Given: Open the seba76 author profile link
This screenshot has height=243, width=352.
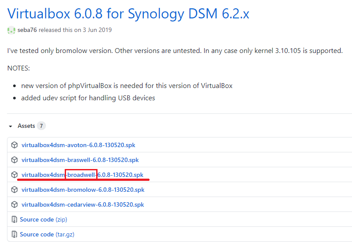Looking at the screenshot, I should pyautogui.click(x=27, y=30).
